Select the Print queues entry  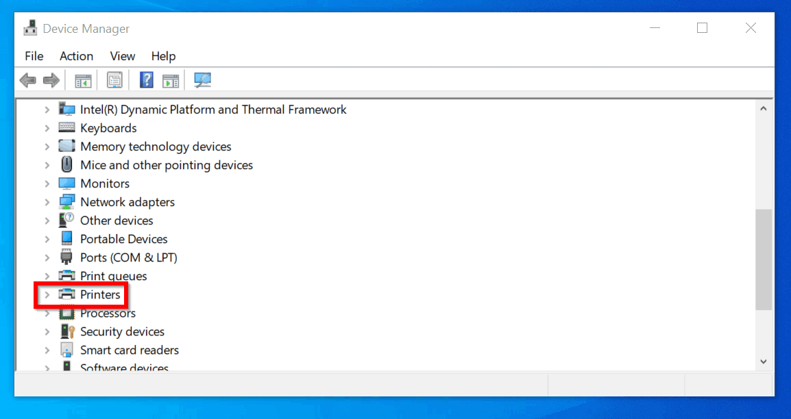point(113,275)
